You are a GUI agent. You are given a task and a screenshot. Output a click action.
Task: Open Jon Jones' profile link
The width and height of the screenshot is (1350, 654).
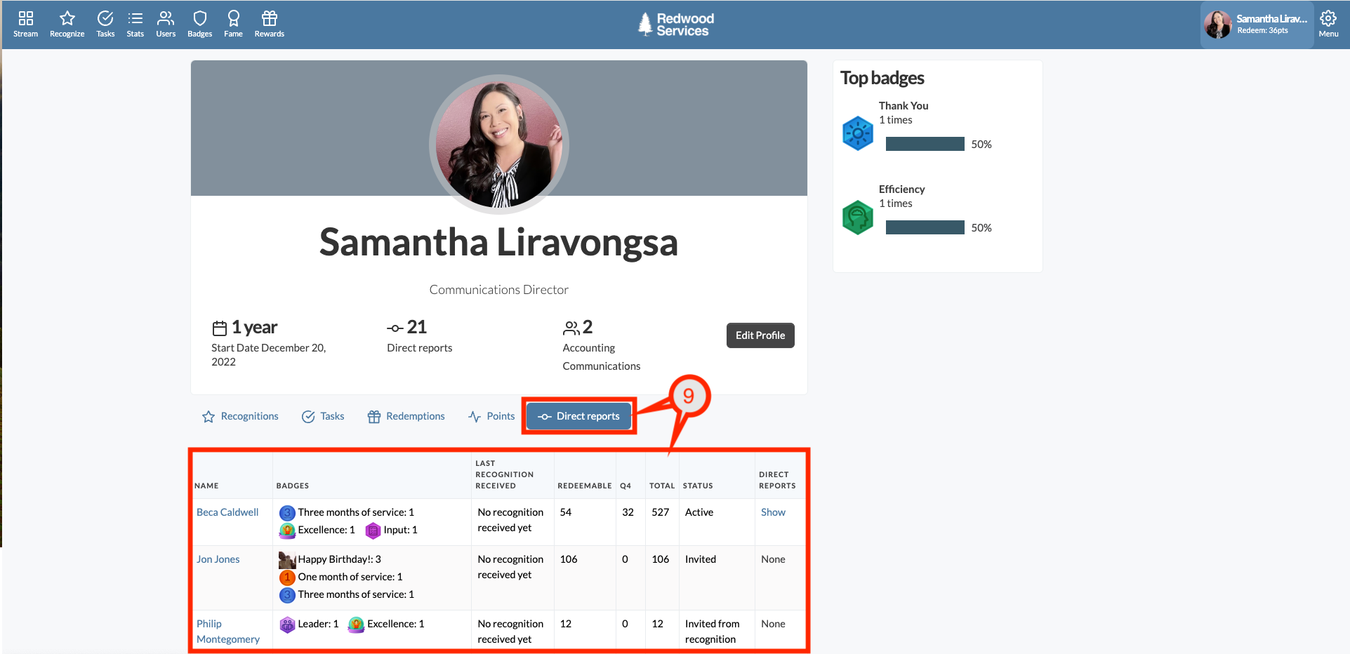coord(218,559)
